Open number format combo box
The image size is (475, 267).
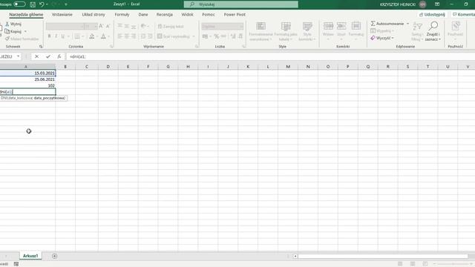pos(223,27)
